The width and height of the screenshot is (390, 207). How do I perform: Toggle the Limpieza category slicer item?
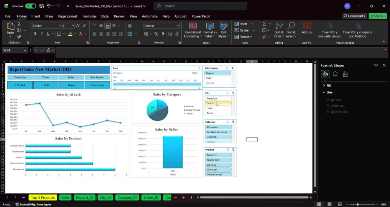click(218, 137)
